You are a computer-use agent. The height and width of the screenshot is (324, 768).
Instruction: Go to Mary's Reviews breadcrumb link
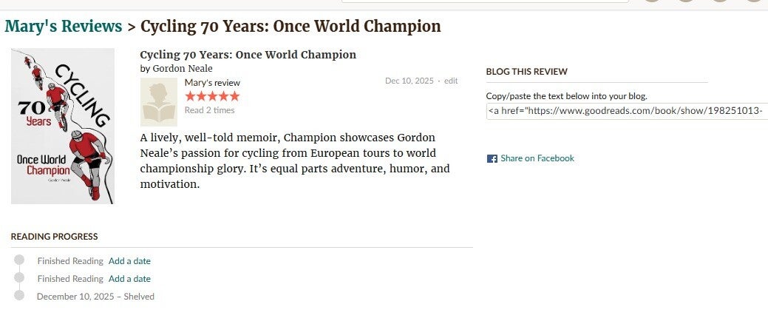point(64,27)
